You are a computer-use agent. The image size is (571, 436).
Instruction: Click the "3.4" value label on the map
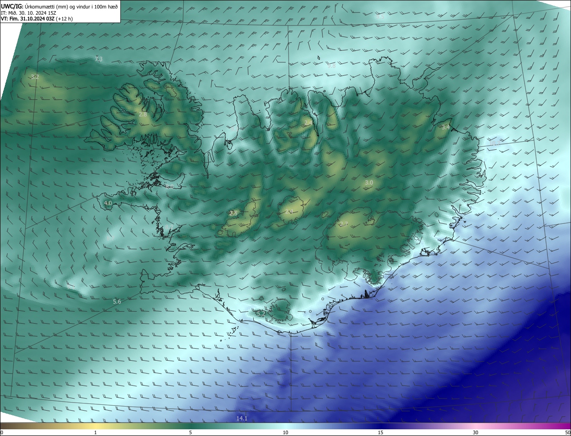point(445,127)
